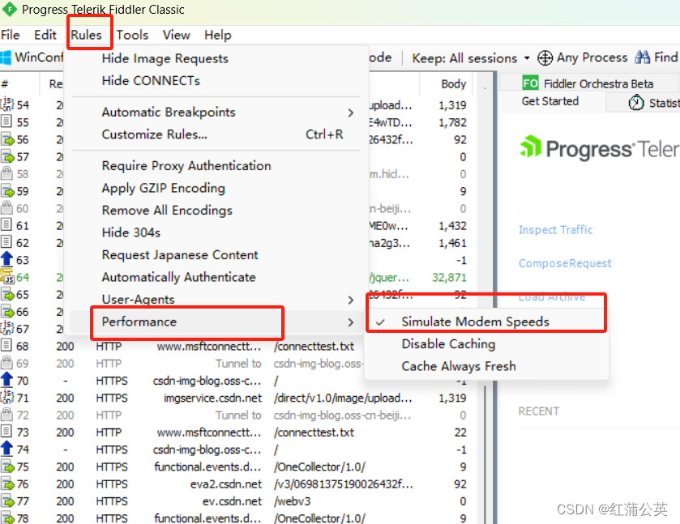Expand Performance submenu
The width and height of the screenshot is (680, 524).
click(216, 322)
